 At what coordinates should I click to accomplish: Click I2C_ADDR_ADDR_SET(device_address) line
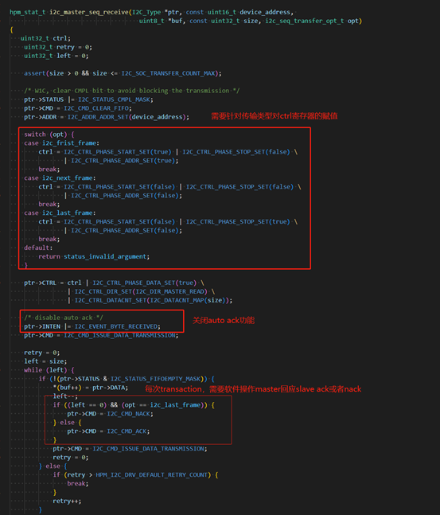107,117
